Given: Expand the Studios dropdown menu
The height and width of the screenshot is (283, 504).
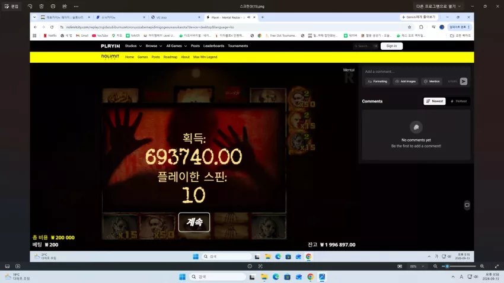Looking at the screenshot, I should click(133, 46).
